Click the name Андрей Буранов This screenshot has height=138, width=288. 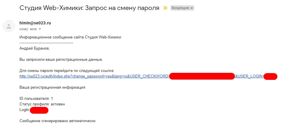[35, 48]
